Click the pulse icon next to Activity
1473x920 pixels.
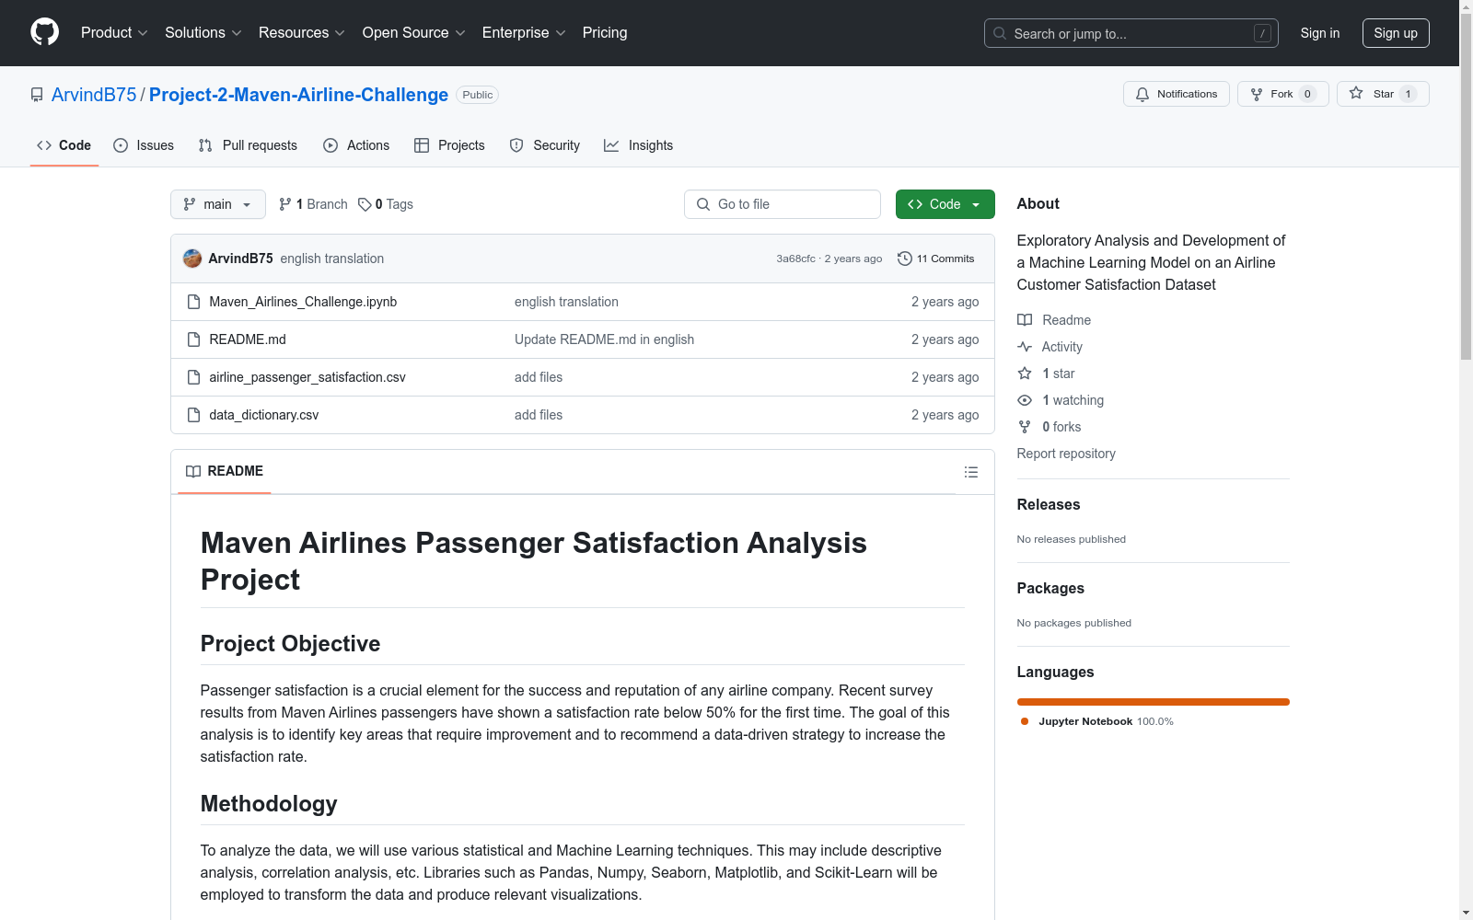pos(1025,347)
